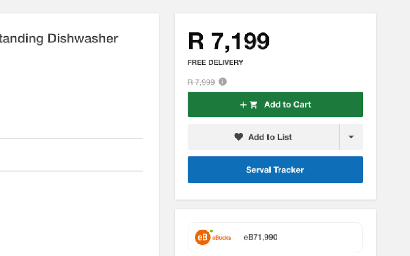Click the blank space right of FREE DELIVERY
The image size is (410, 256).
tap(304, 62)
